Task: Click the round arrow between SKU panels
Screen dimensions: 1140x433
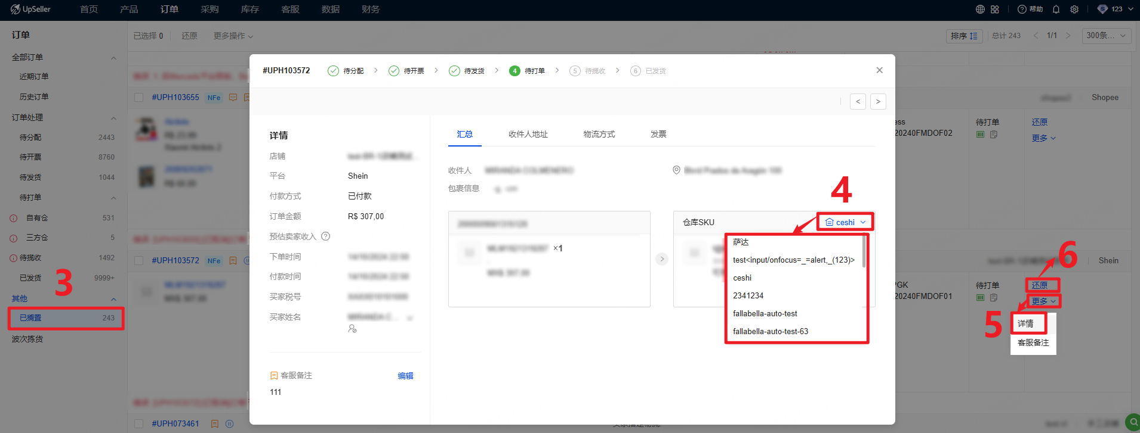Action: pos(661,259)
